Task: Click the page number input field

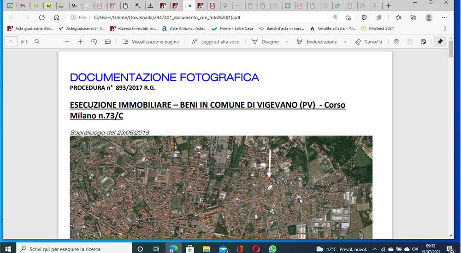Action: [11, 42]
